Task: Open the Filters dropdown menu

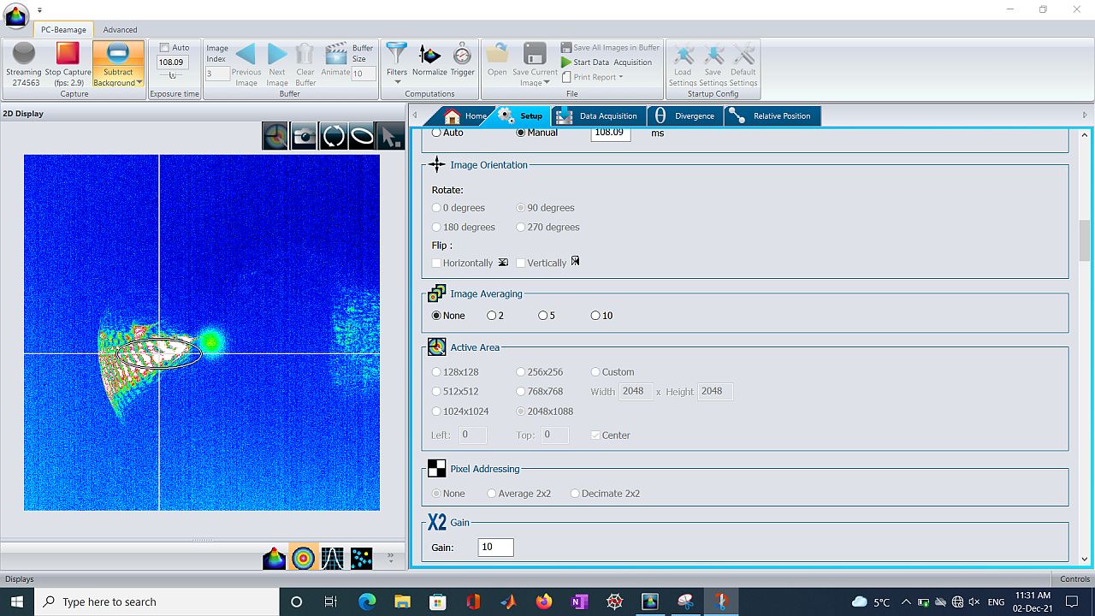Action: pos(397,82)
